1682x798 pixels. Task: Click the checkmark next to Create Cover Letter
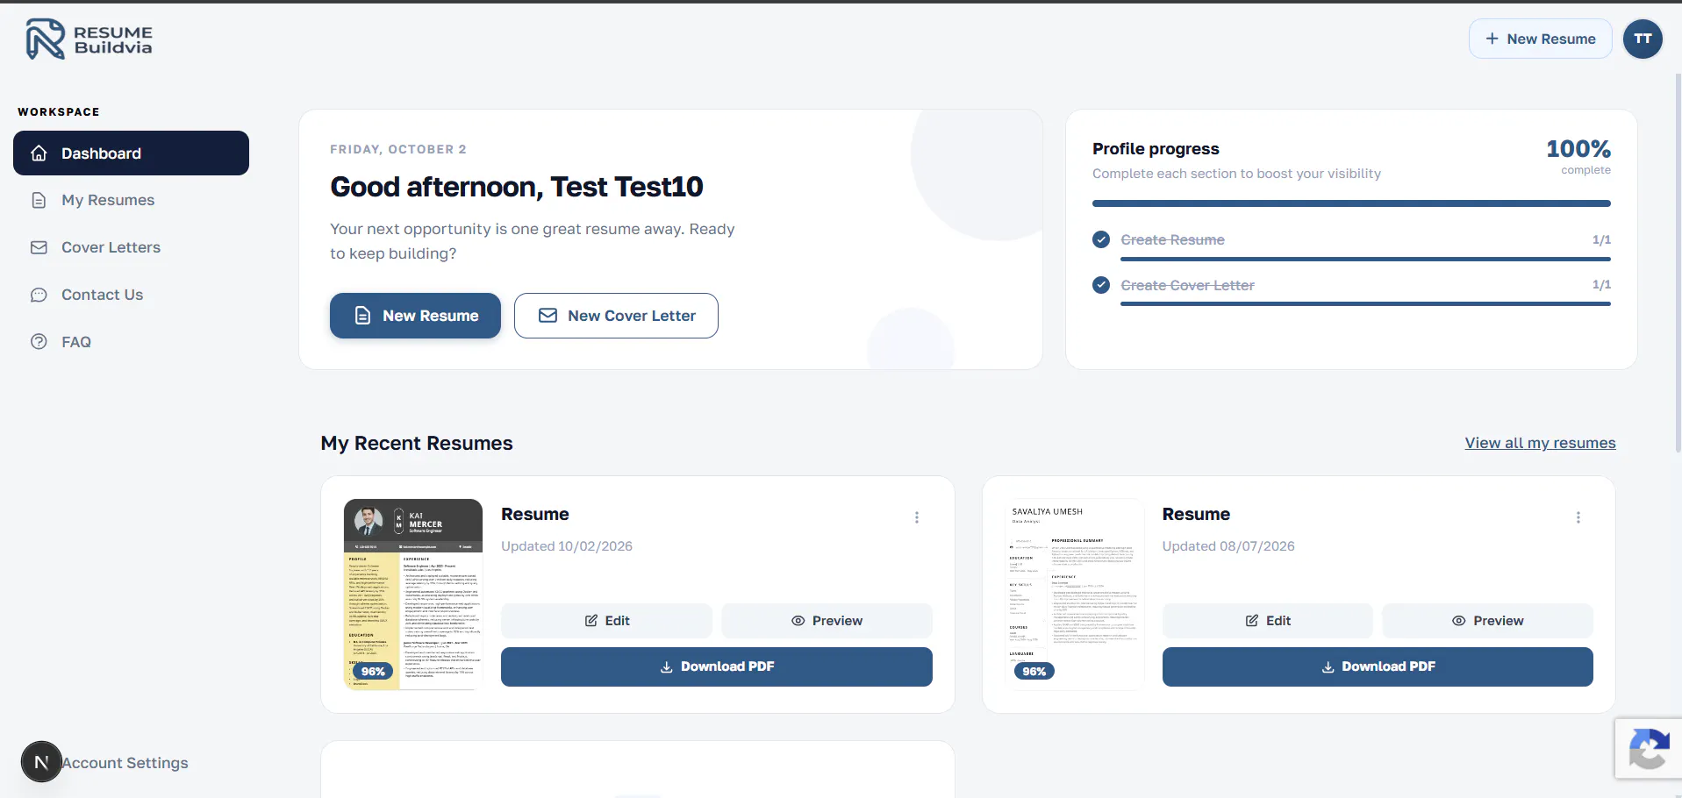(x=1101, y=285)
